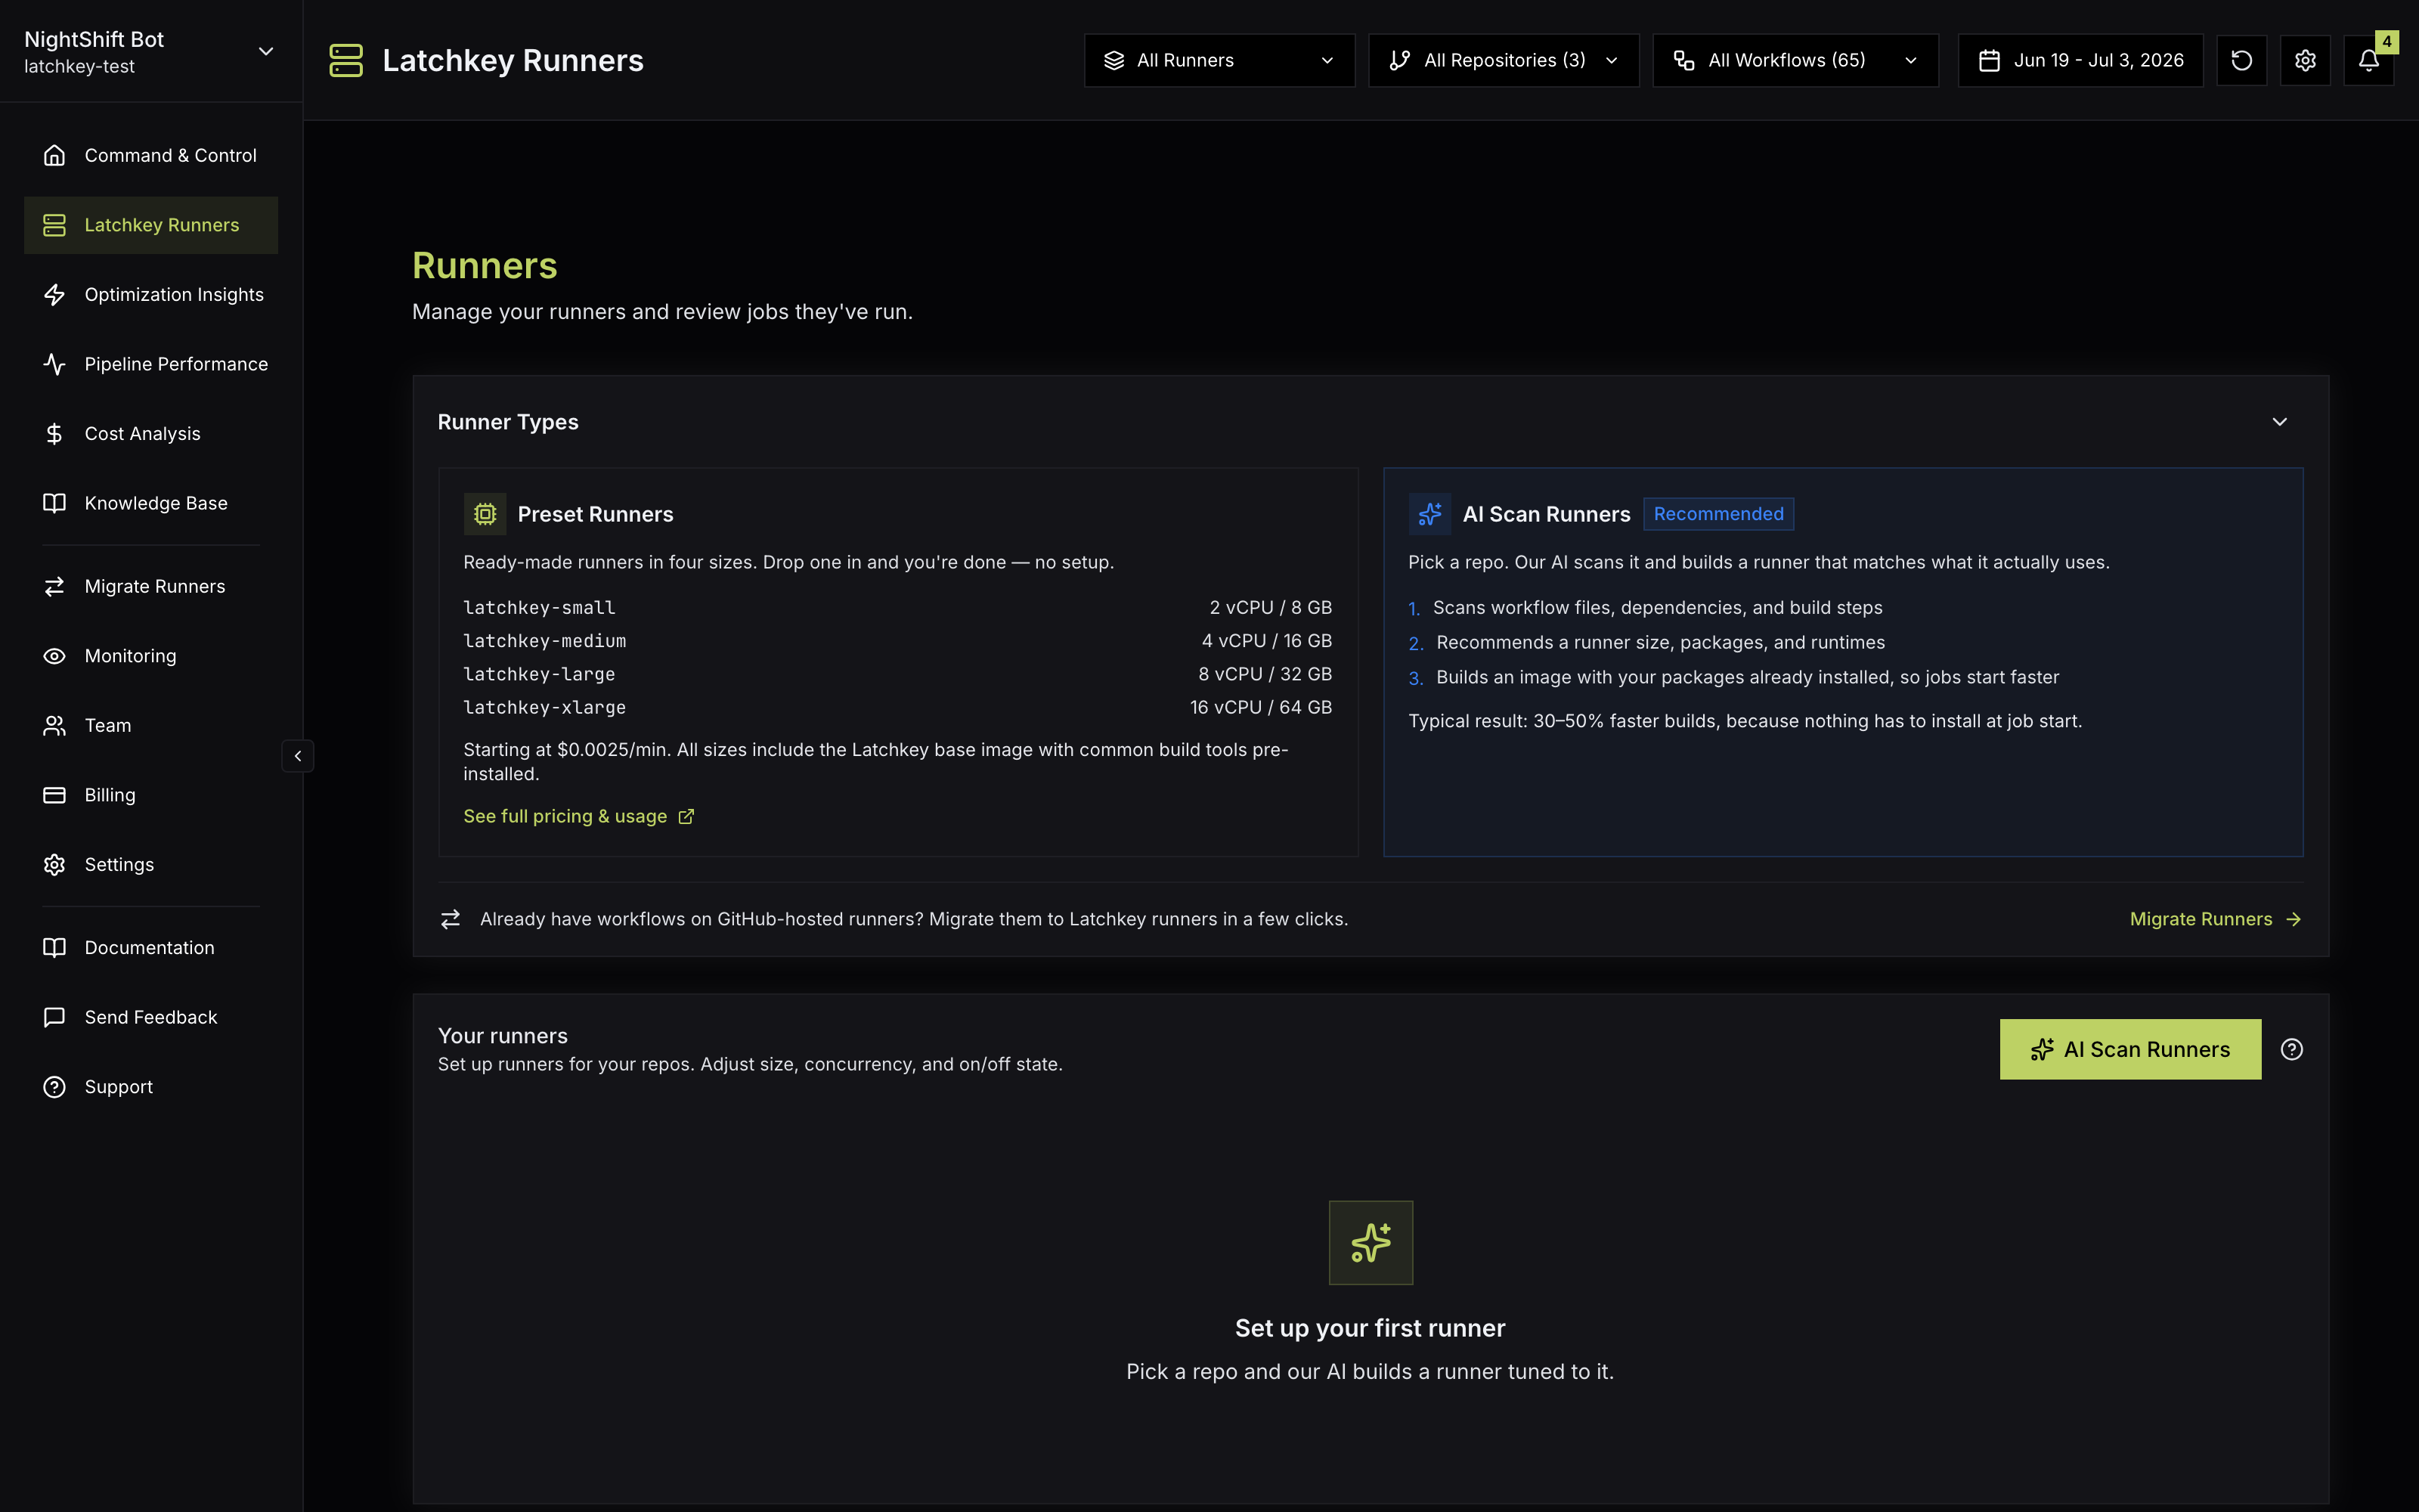Go to Command & Control
Viewport: 2419px width, 1512px height.
point(151,155)
